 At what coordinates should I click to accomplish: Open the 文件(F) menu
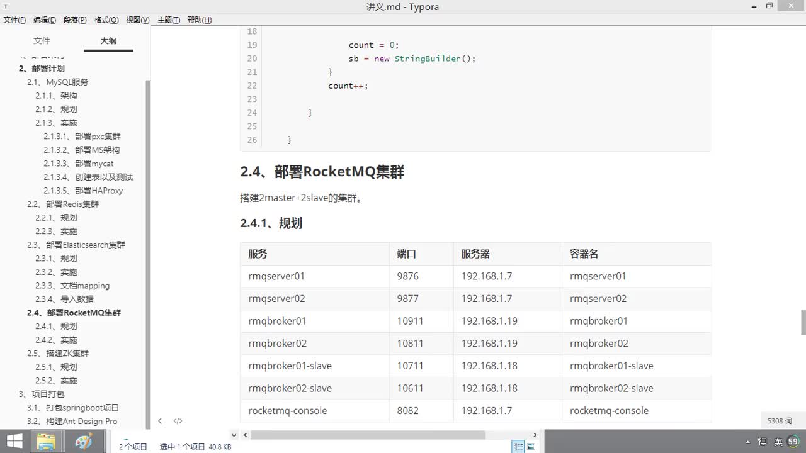tap(14, 20)
